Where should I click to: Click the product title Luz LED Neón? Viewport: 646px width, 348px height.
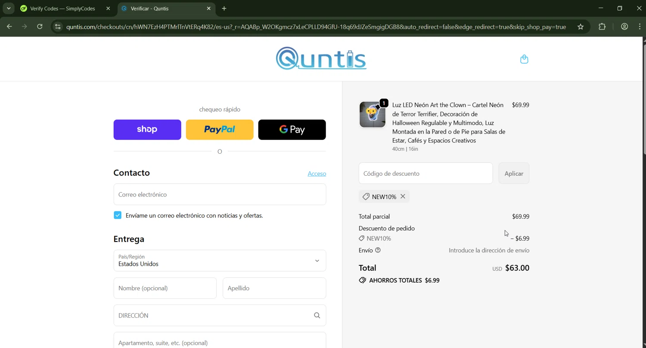(x=449, y=123)
